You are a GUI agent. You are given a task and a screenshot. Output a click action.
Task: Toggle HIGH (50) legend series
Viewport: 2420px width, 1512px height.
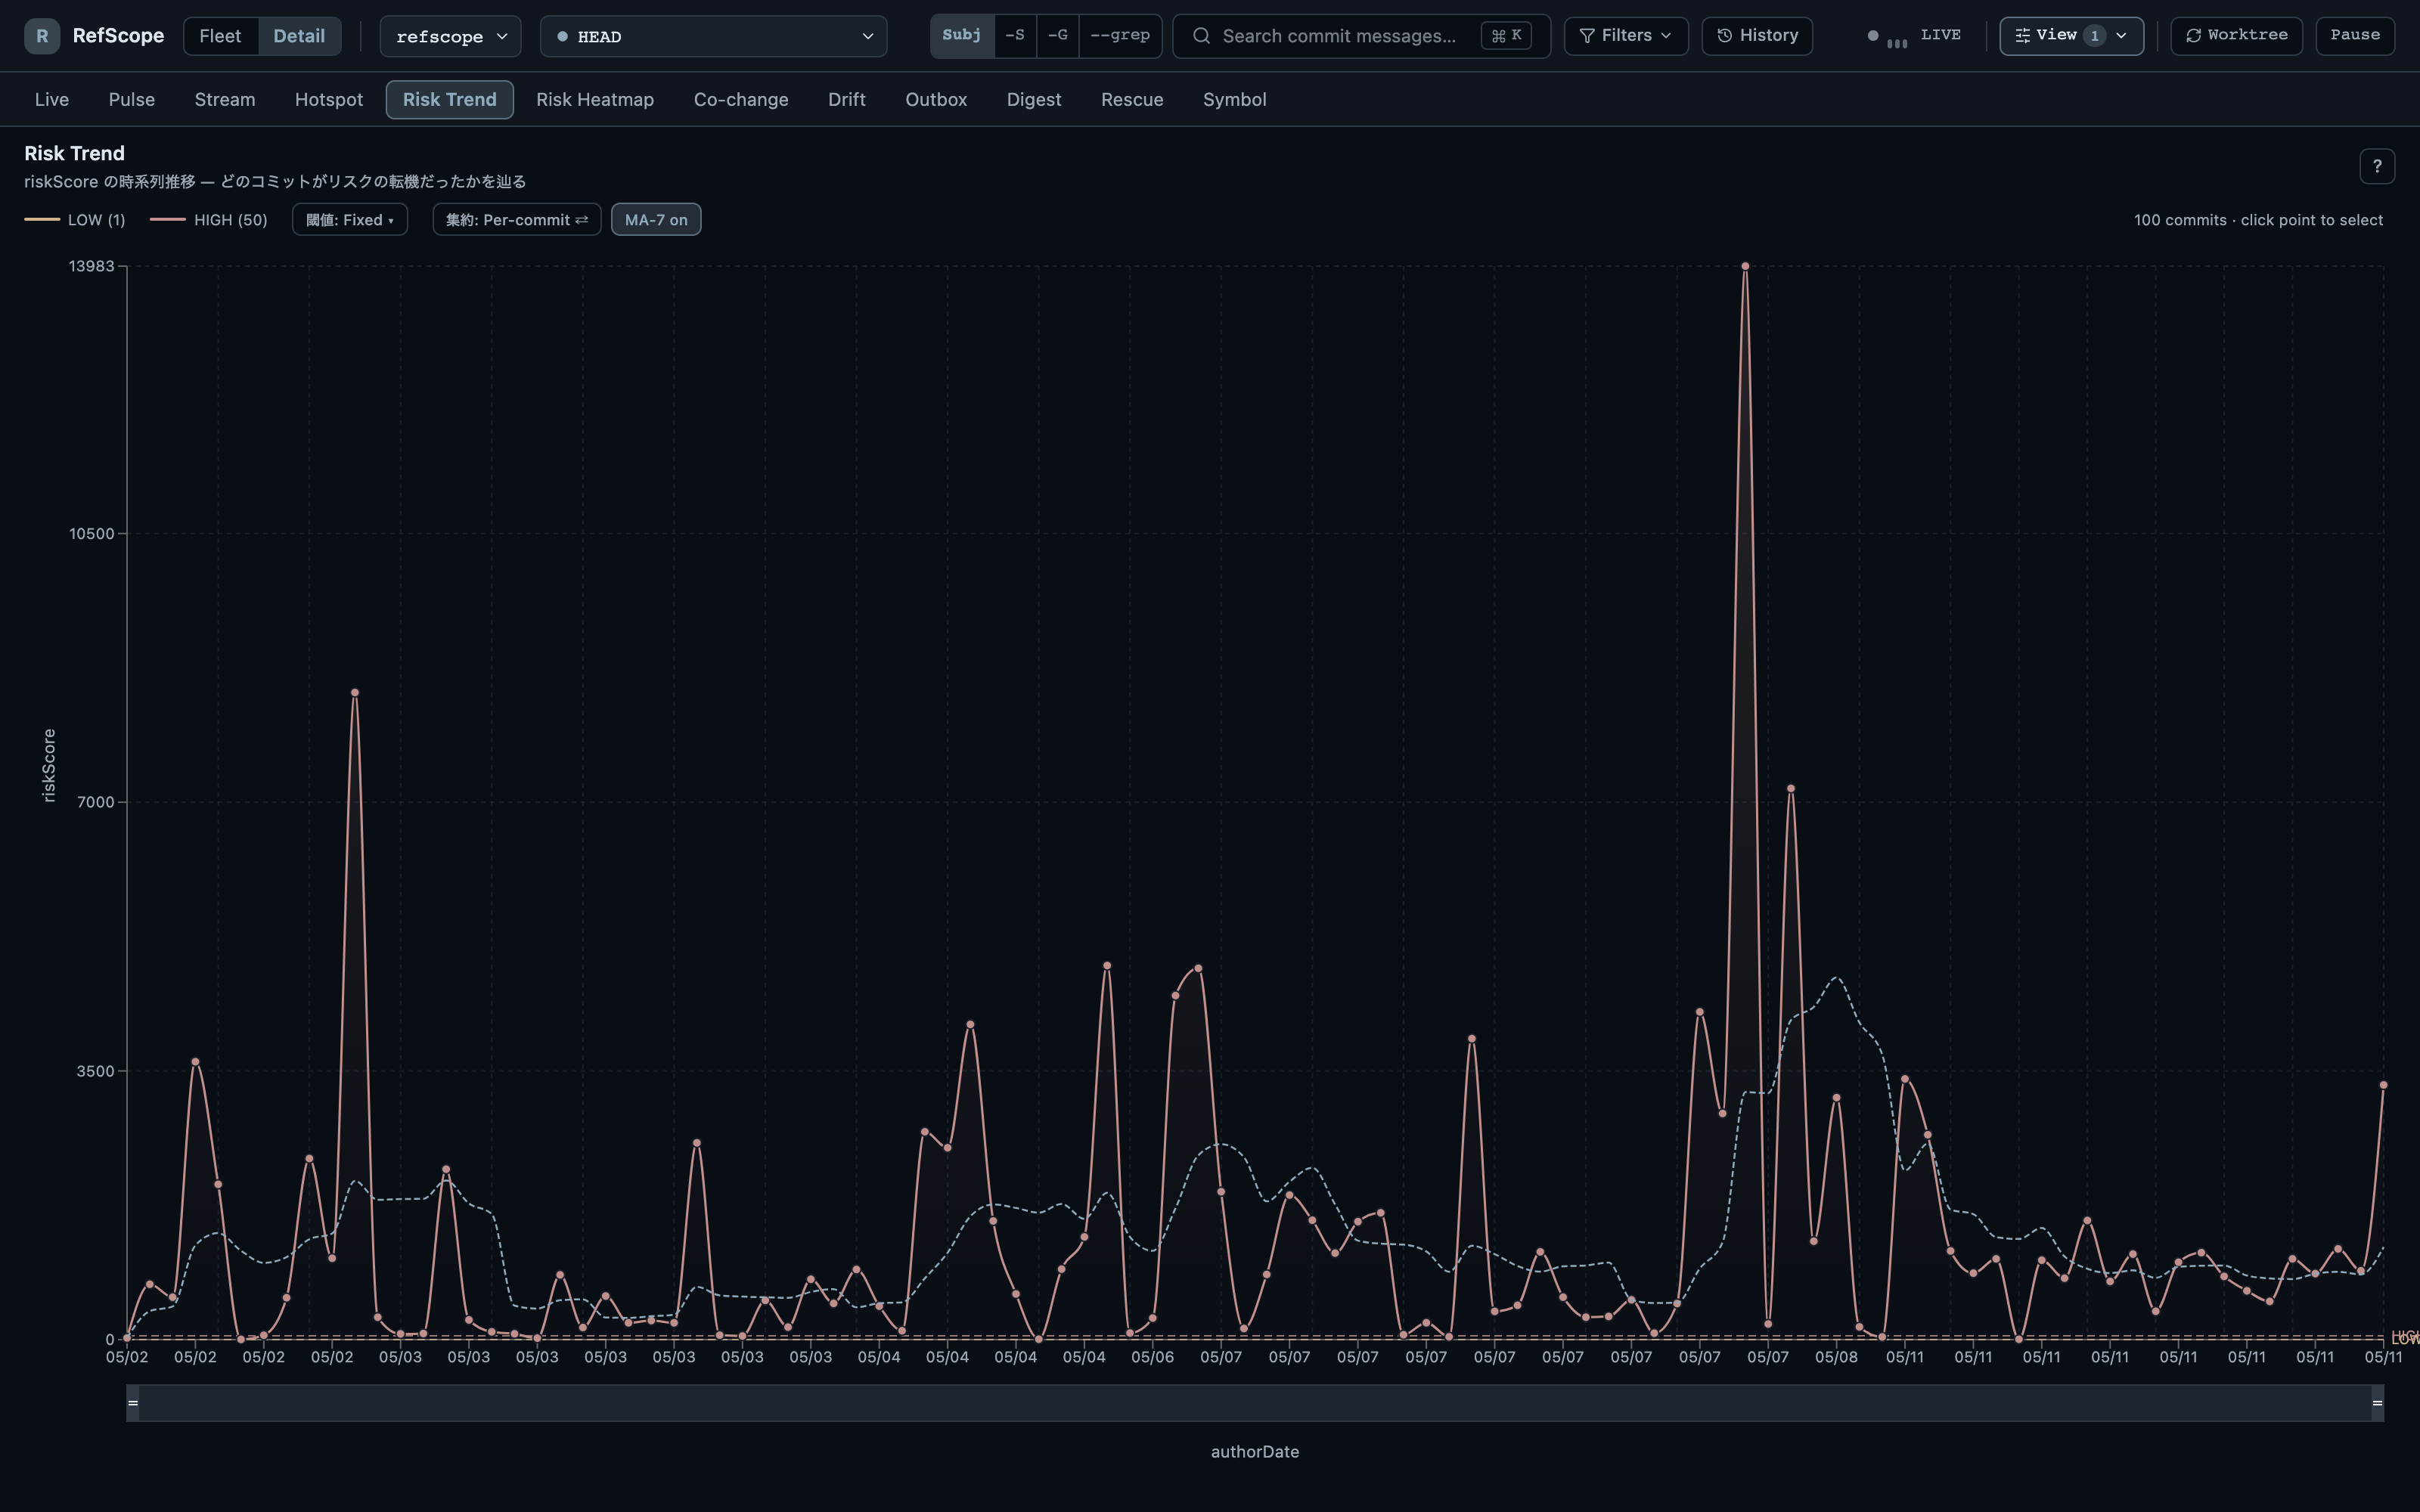209,220
